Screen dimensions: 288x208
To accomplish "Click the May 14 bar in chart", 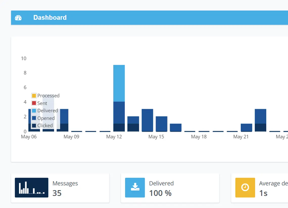I will 147,120.
